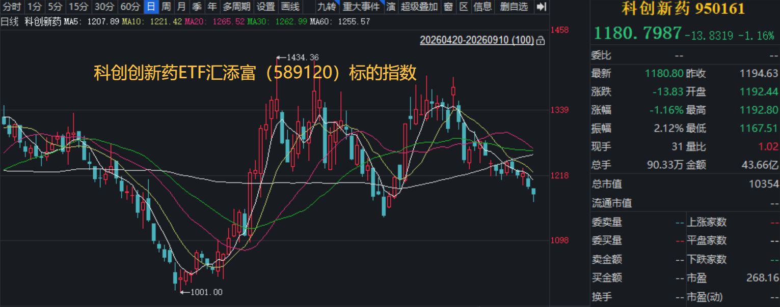Activate the 画线 drawing tool

tap(290, 7)
